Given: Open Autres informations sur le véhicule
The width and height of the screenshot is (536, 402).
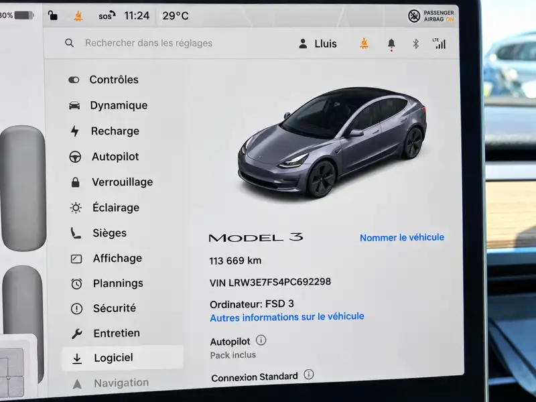Looking at the screenshot, I should pos(287,317).
